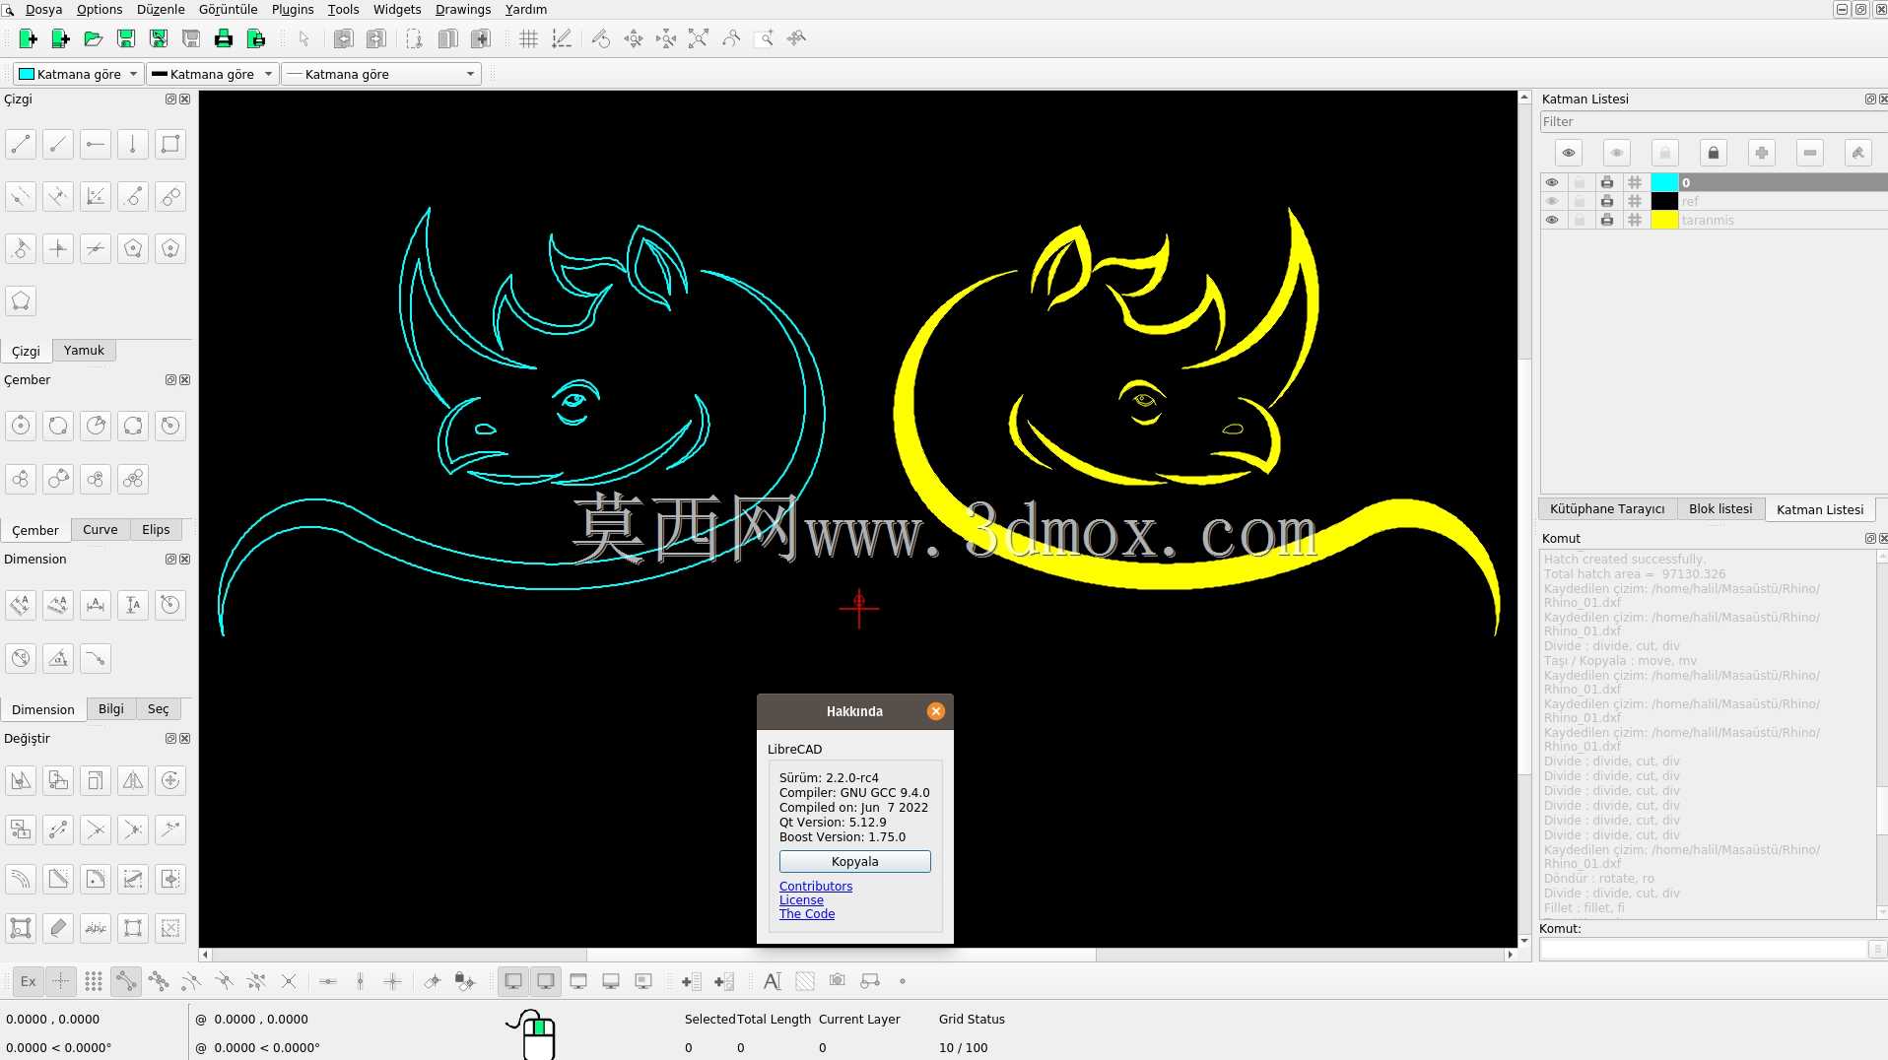The image size is (1888, 1060).
Task: Switch to Blok listesi tab
Action: [x=1720, y=508]
